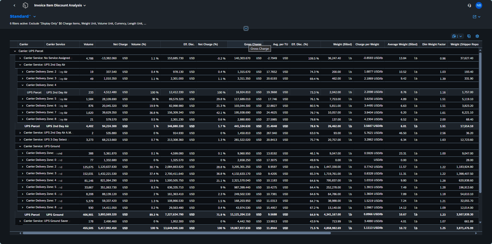
Task: Click the Carrier column header
Action: 31,44
